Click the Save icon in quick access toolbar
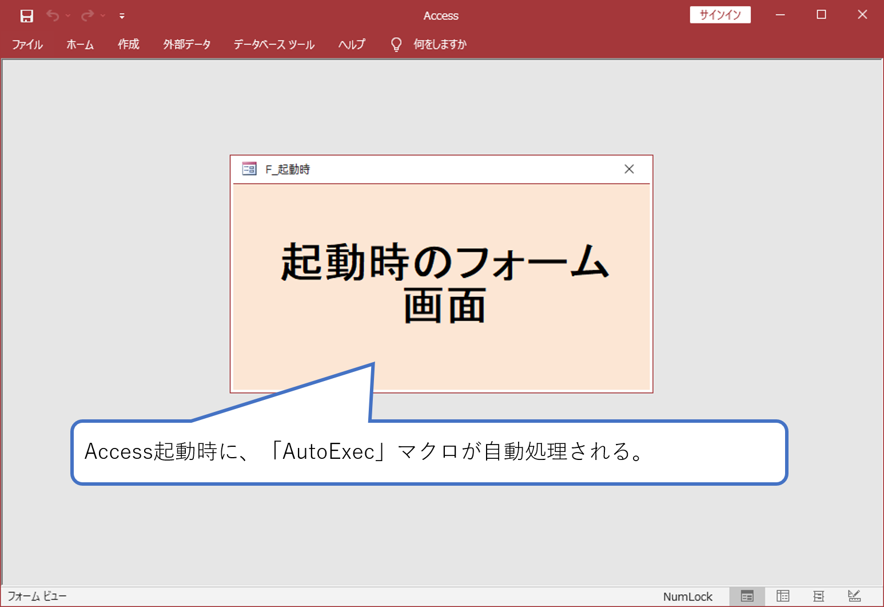 pyautogui.click(x=26, y=15)
